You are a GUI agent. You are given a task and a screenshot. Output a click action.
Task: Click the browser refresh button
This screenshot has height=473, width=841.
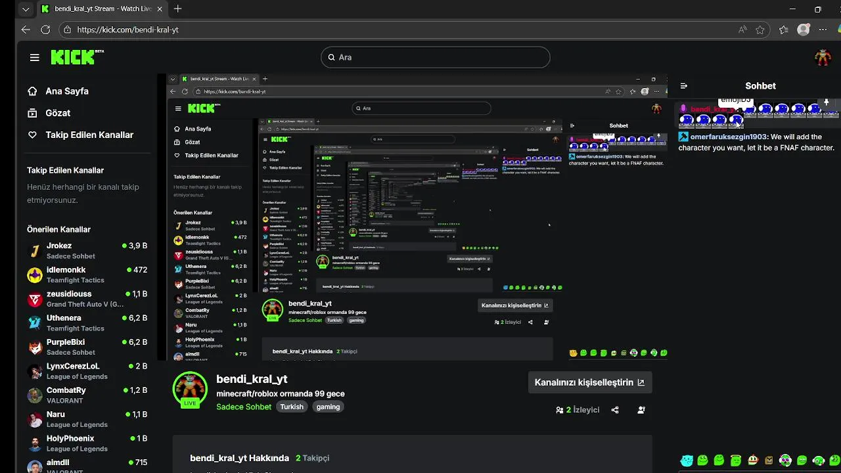pyautogui.click(x=45, y=30)
